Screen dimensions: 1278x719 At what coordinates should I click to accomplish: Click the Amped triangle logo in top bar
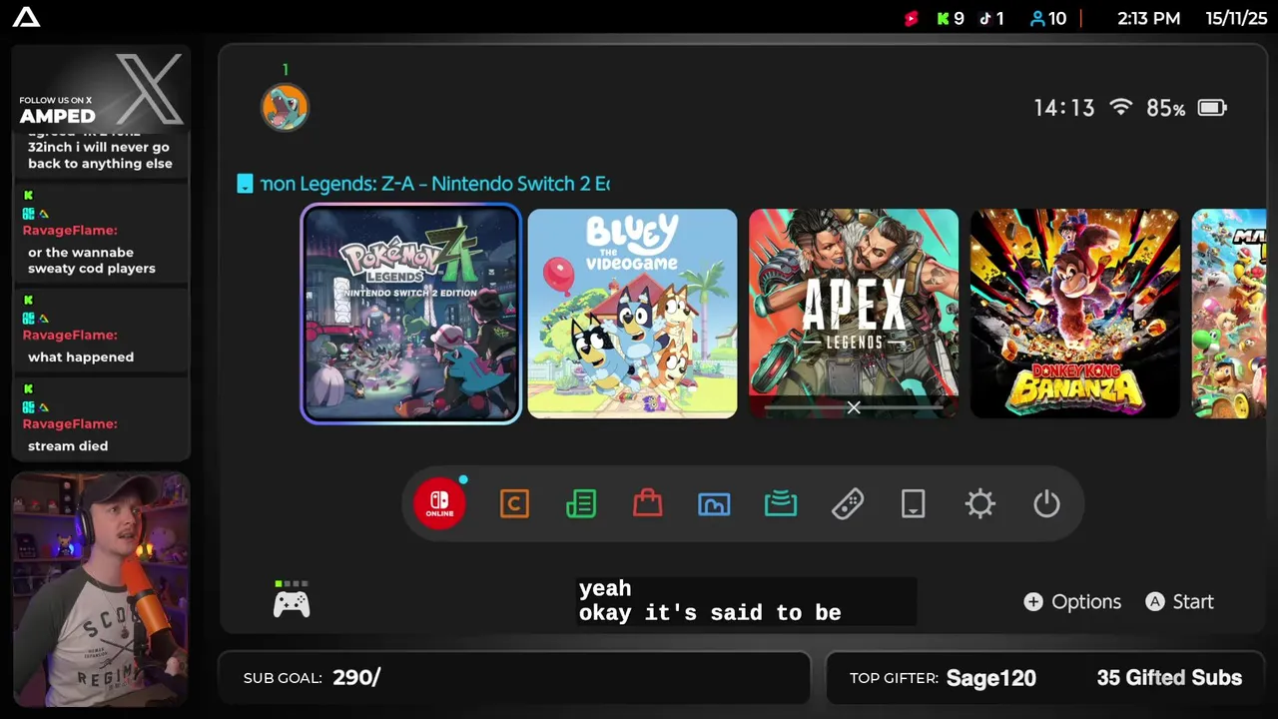tap(26, 17)
